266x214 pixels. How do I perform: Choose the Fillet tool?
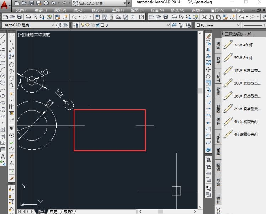click(x=208, y=136)
